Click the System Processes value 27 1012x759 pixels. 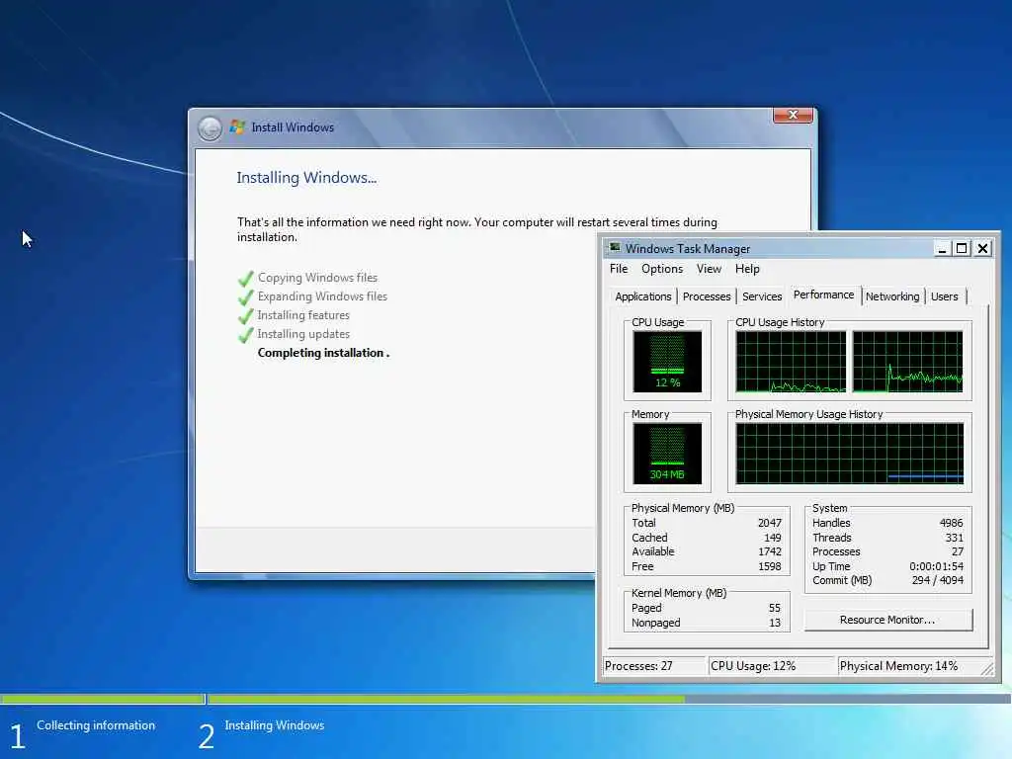(958, 551)
